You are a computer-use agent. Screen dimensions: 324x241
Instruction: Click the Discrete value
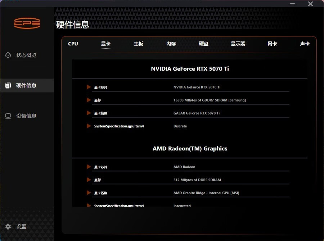click(180, 126)
